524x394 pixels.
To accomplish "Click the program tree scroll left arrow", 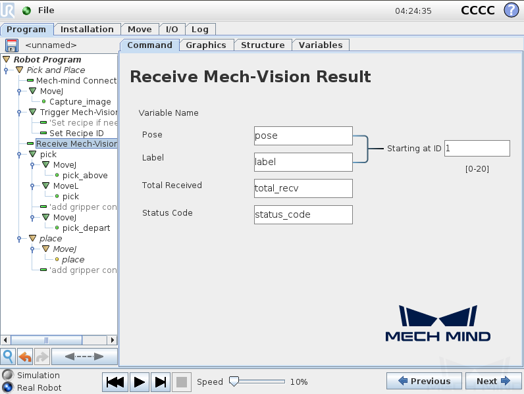I will point(5,340).
